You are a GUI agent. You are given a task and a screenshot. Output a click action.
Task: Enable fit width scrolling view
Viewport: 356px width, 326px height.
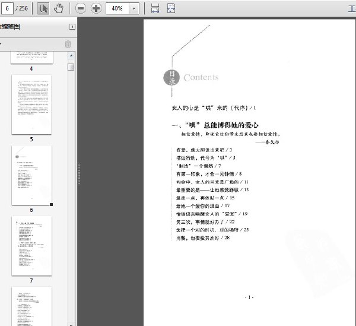pos(155,8)
